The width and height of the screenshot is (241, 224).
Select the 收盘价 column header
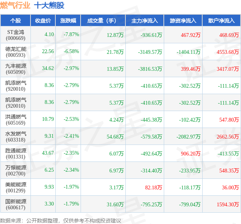click(43, 20)
